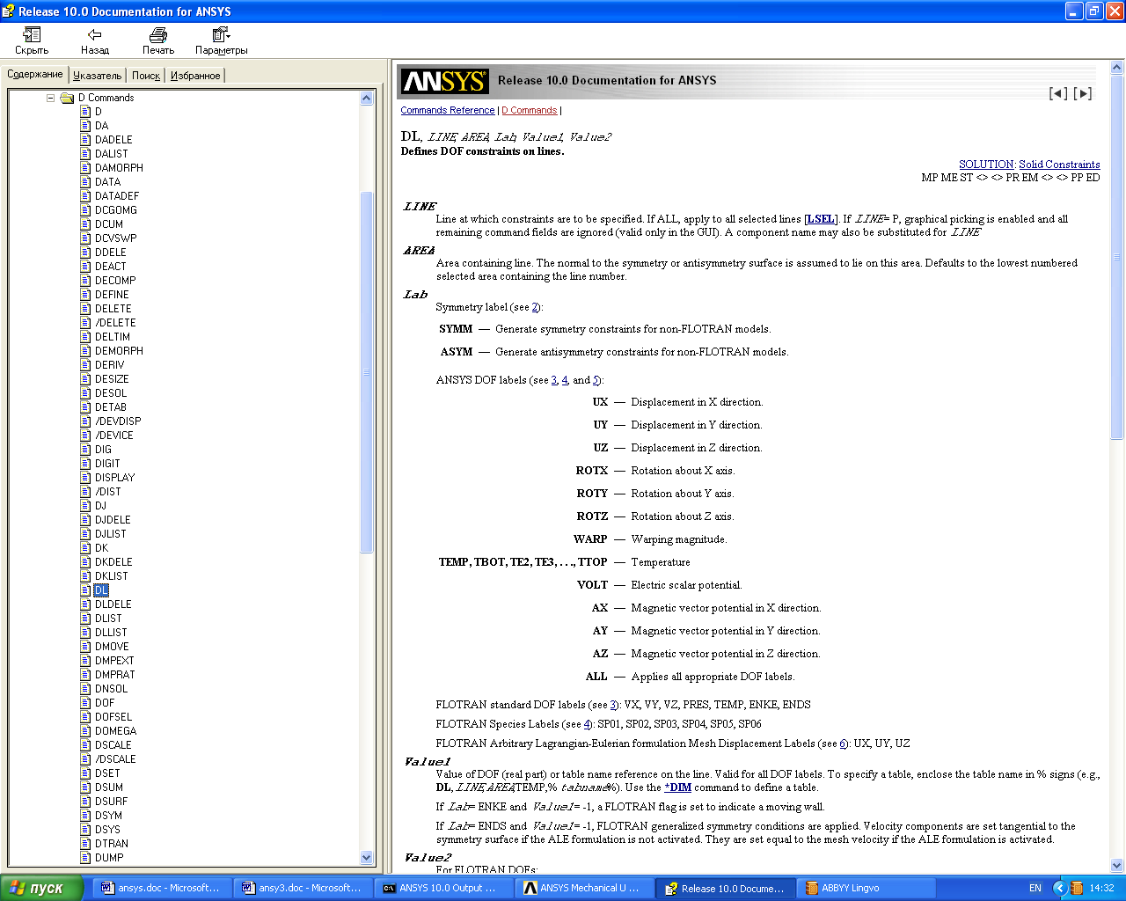Switch to the Поиск tab
The width and height of the screenshot is (1126, 901).
[x=146, y=76]
